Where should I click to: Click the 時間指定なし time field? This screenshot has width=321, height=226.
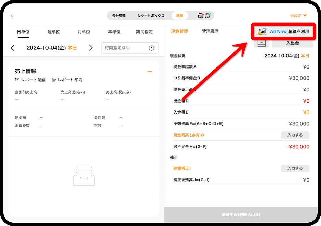tap(130, 48)
